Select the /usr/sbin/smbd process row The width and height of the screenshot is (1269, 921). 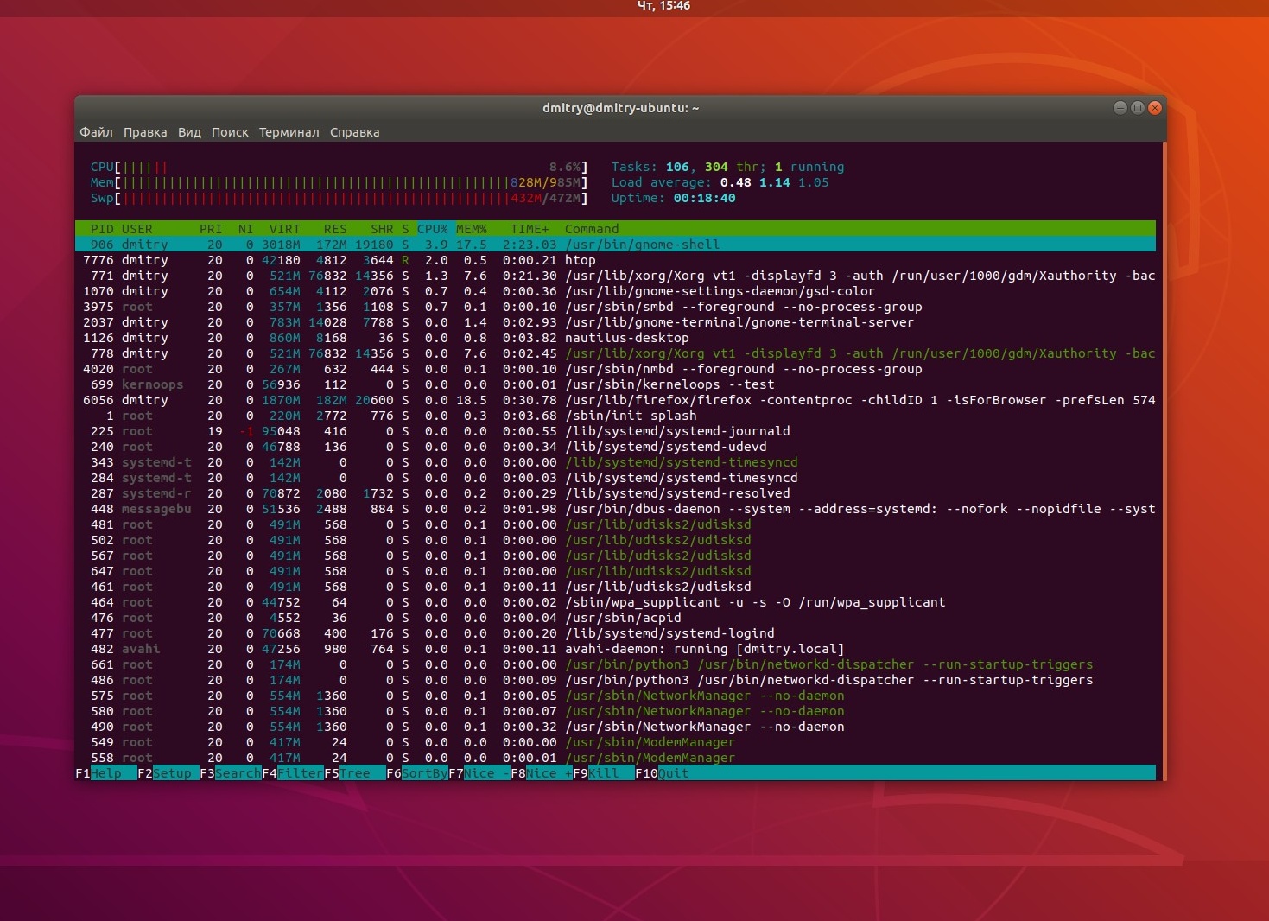pyautogui.click(x=615, y=307)
